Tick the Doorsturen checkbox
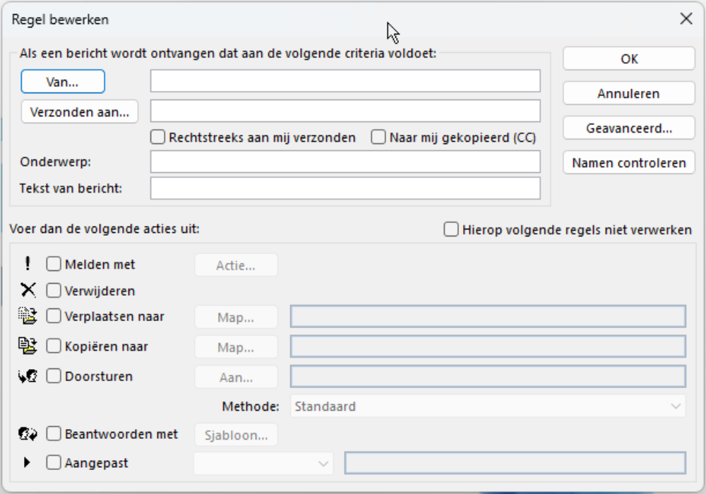 54,376
